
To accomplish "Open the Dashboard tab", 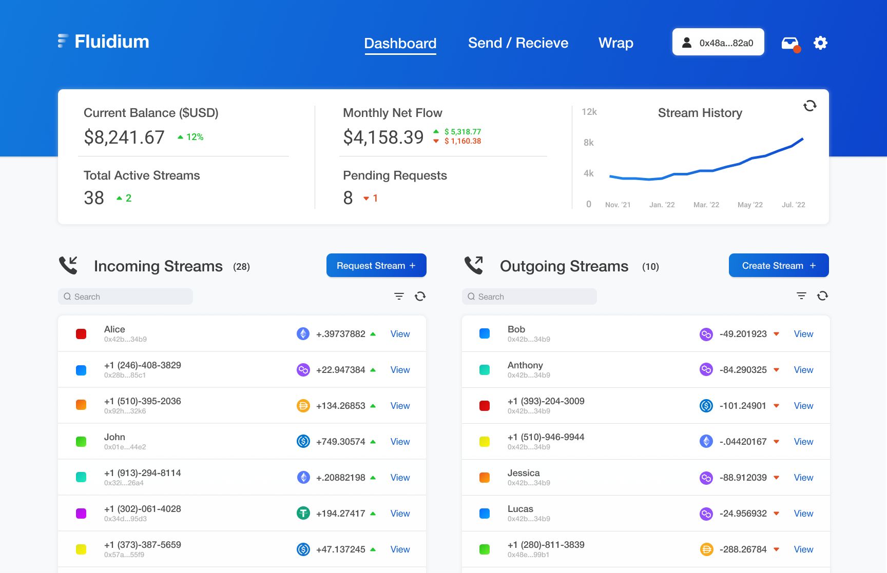I will pos(400,43).
